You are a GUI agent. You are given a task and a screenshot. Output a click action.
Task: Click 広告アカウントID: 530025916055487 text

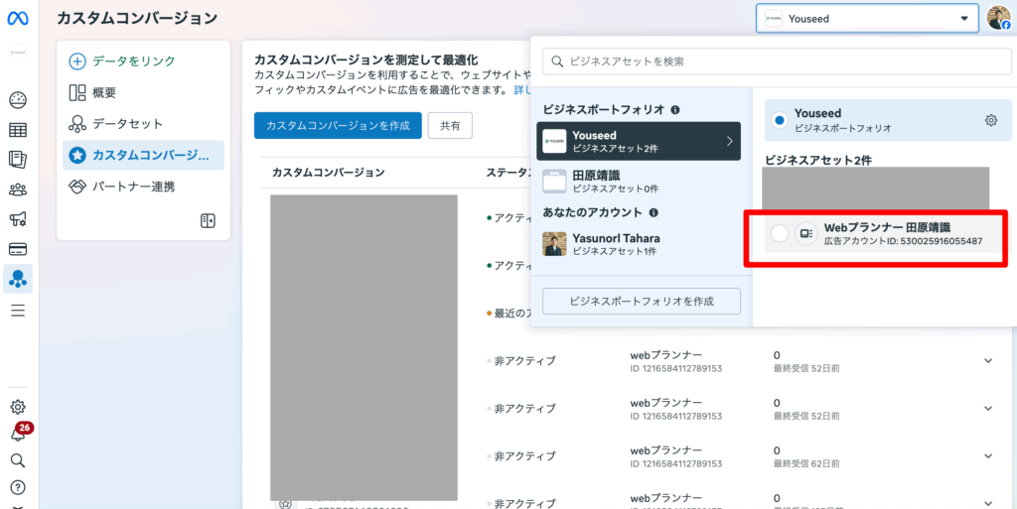tap(903, 241)
